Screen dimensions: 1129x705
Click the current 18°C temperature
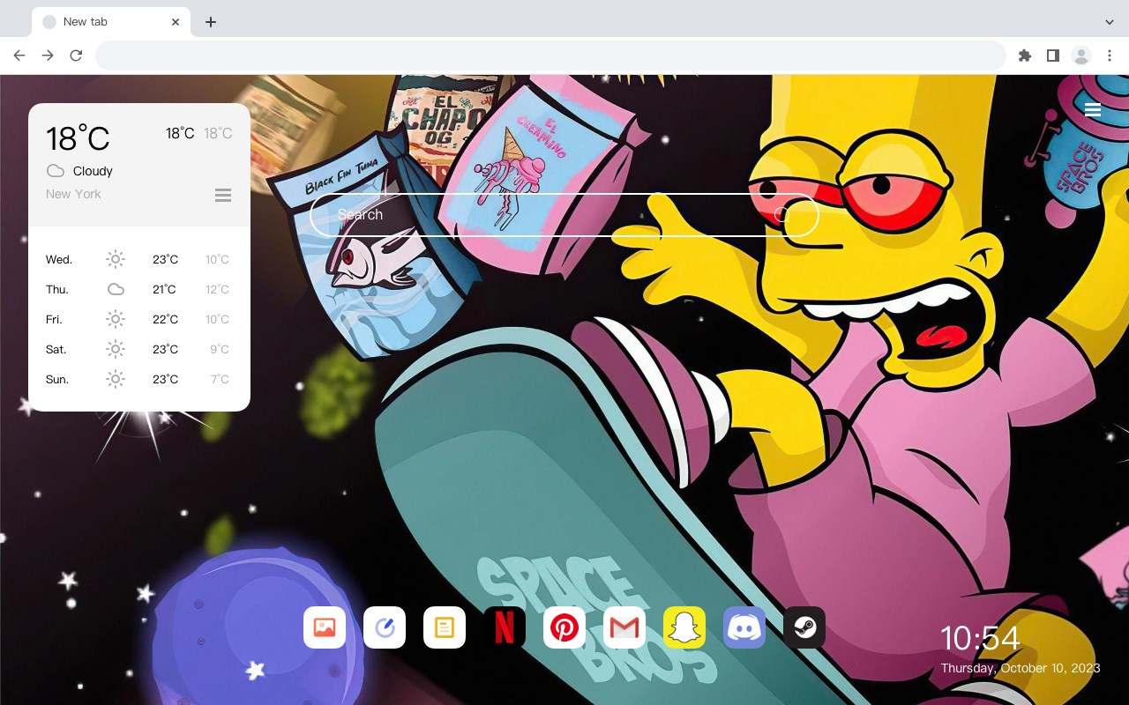click(x=78, y=138)
